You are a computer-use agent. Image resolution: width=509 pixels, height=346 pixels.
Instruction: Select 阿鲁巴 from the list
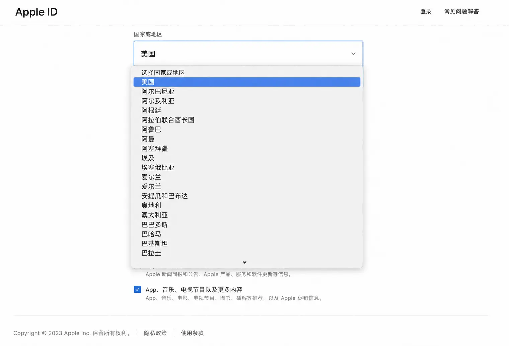(x=247, y=129)
